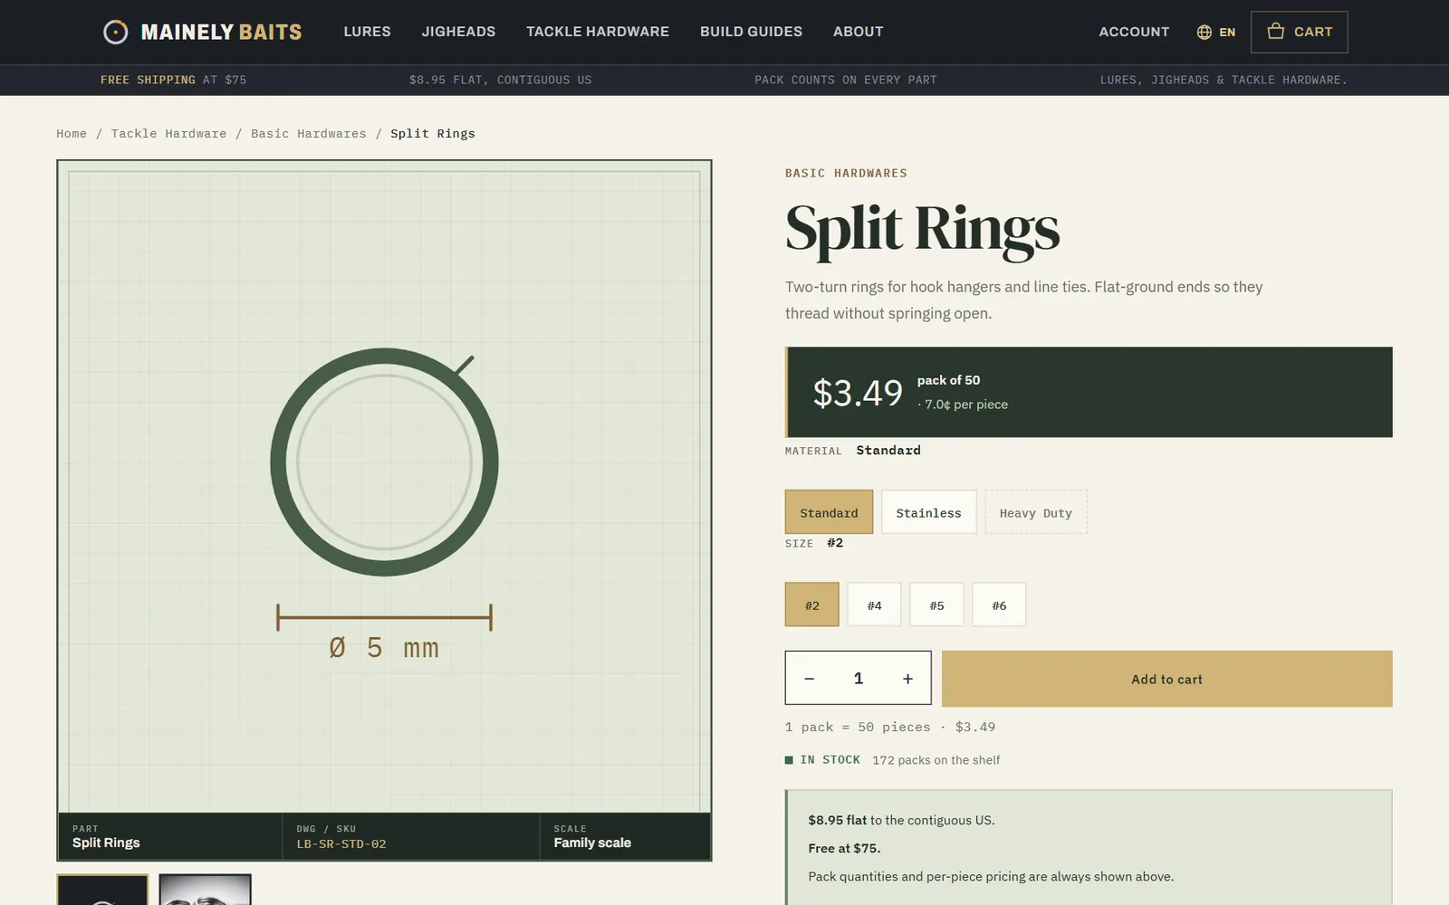This screenshot has width=1449, height=905.
Task: Choose size #5
Action: click(x=936, y=605)
